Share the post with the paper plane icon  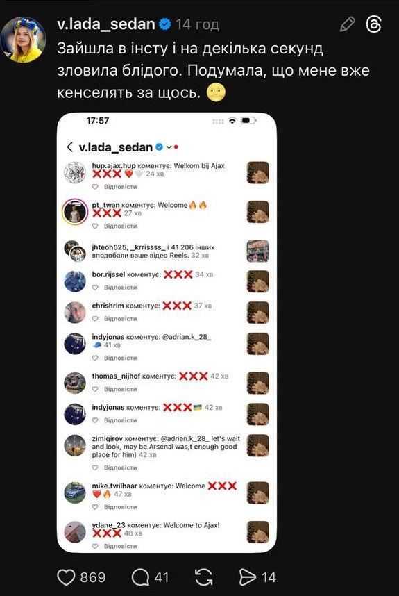[248, 577]
